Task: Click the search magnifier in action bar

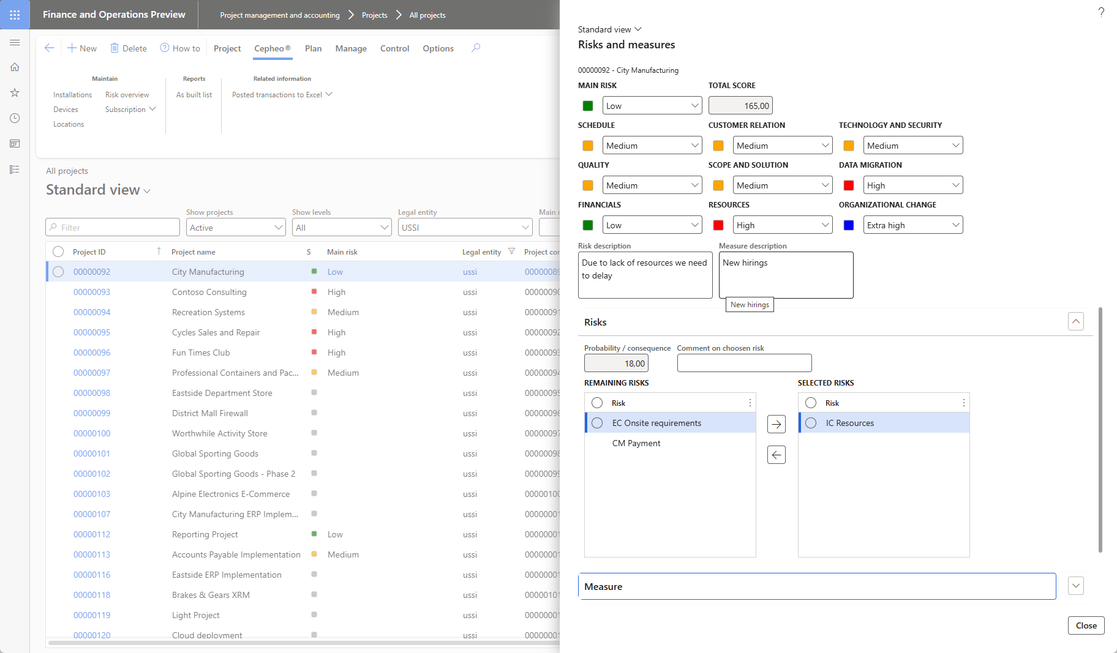Action: (x=476, y=48)
